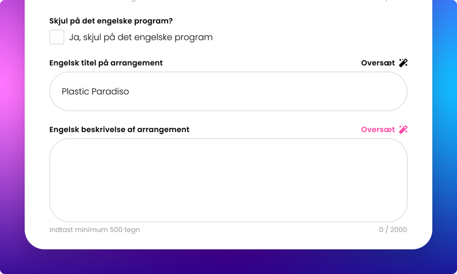The image size is (457, 274).
Task: Click the black magic wand translate icon
Action: [403, 63]
